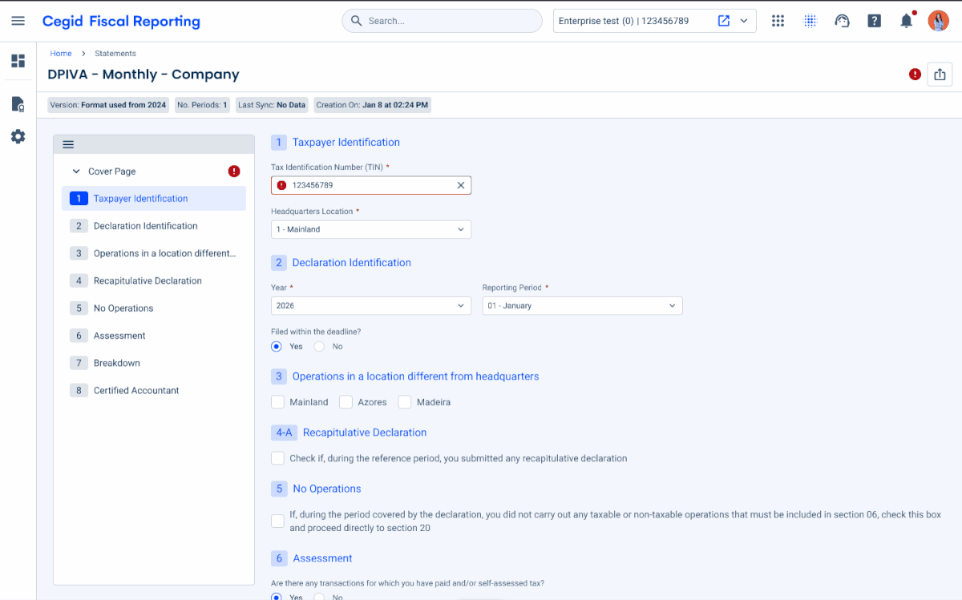962x600 pixels.
Task: Check the Madeira location checkbox
Action: tap(405, 402)
